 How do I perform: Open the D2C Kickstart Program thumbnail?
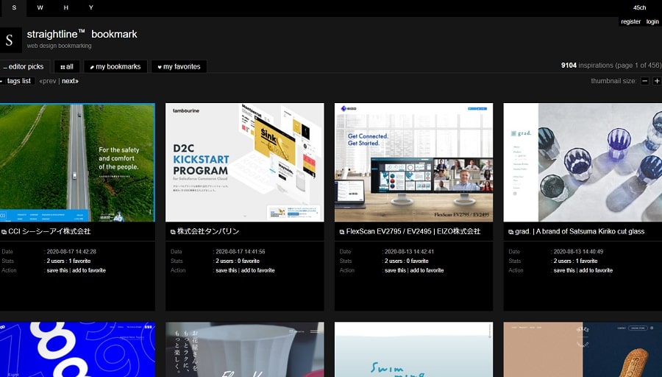[x=245, y=162]
